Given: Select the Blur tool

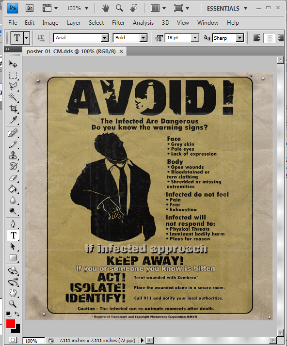Looking at the screenshot, I should pos(13,200).
